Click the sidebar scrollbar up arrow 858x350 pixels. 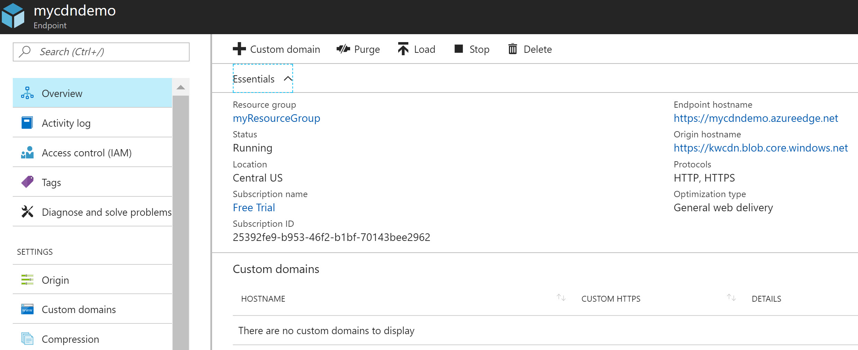[x=181, y=87]
